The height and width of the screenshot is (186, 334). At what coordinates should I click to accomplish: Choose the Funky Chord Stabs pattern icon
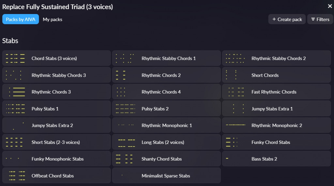[x=232, y=142]
